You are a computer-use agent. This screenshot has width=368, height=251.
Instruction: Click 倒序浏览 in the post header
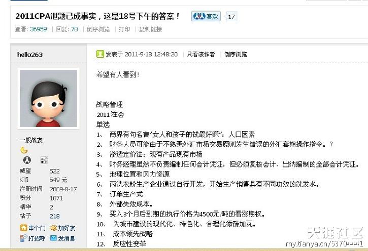236,54
